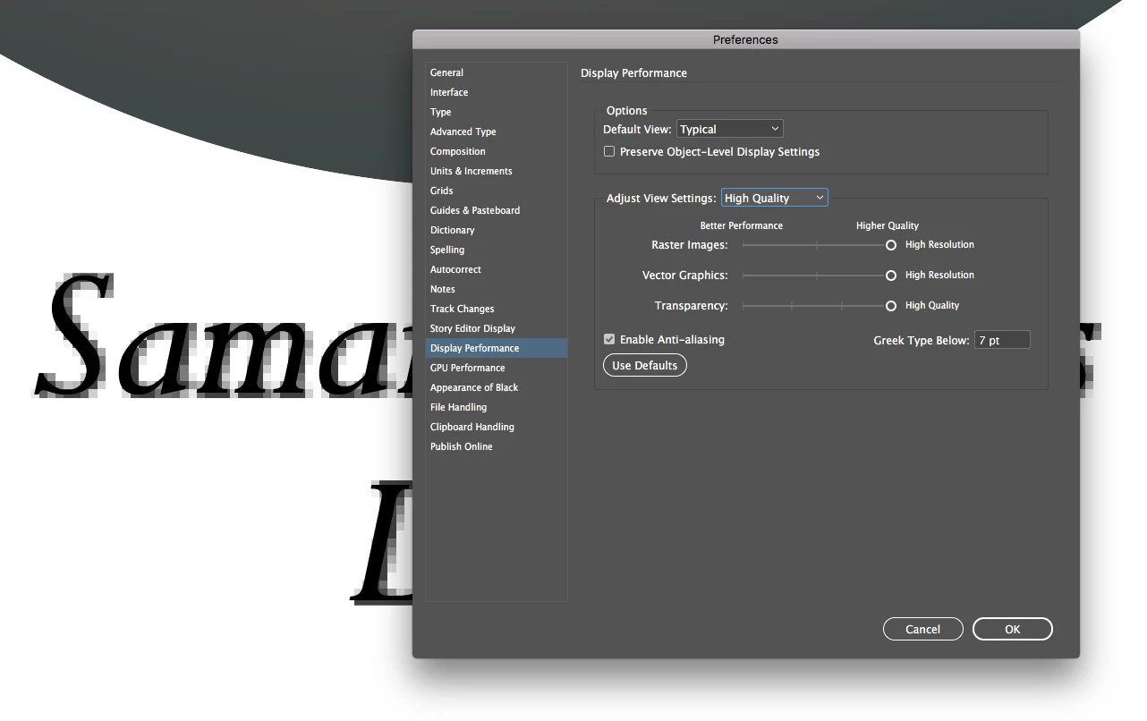The image size is (1147, 721).
Task: Select Publish Online in the sidebar
Action: click(x=497, y=446)
